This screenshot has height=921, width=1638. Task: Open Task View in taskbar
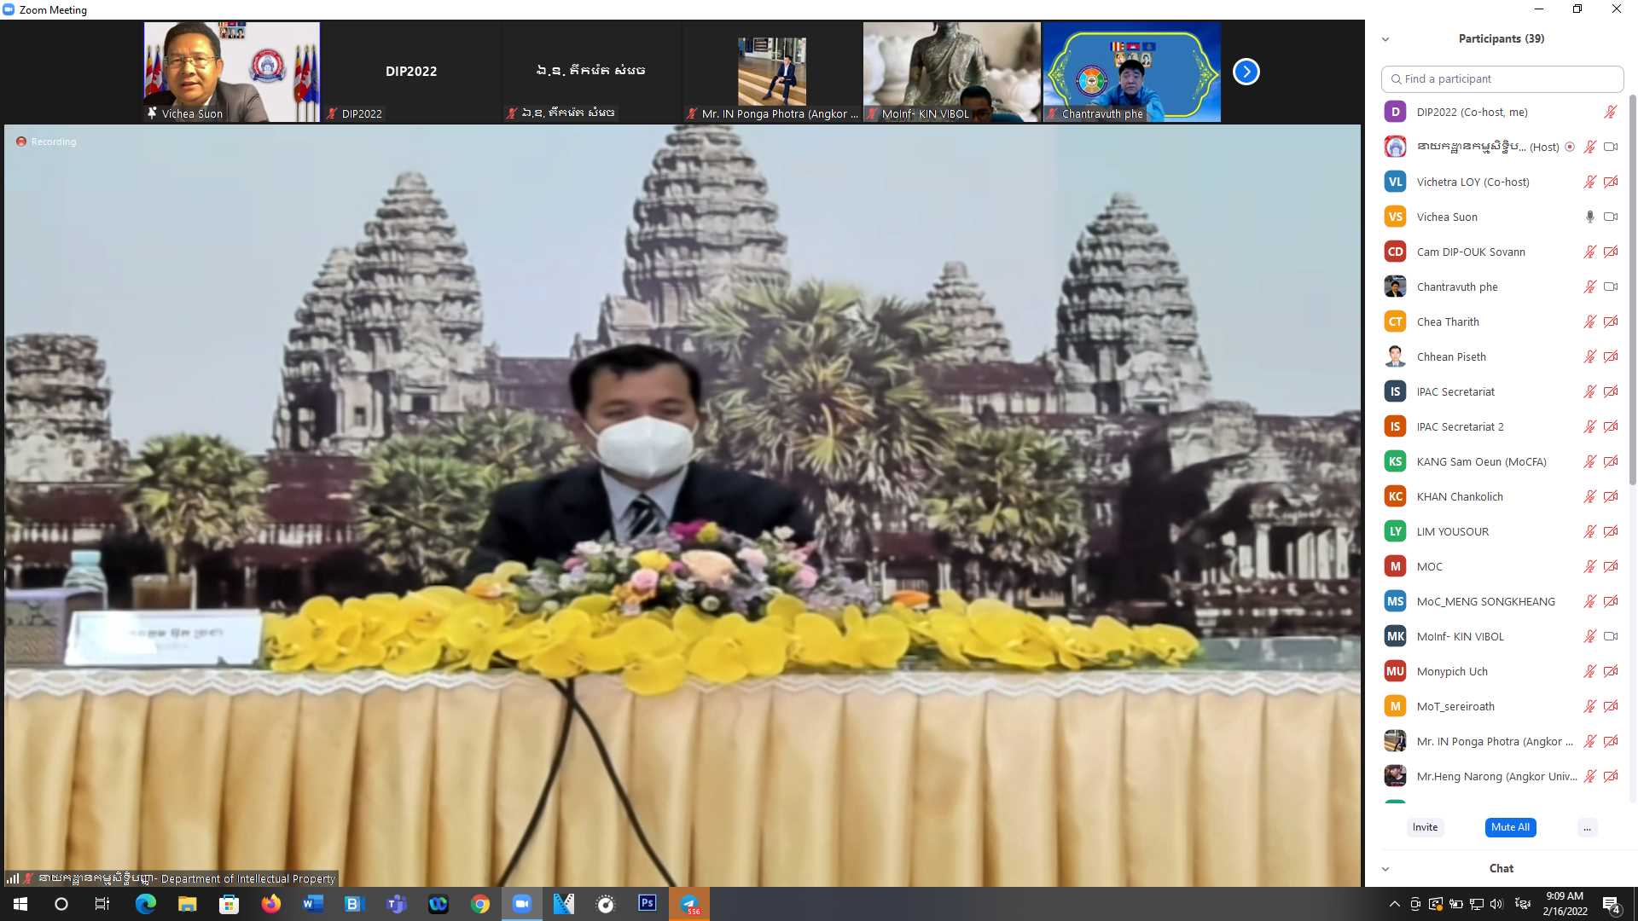point(102,904)
